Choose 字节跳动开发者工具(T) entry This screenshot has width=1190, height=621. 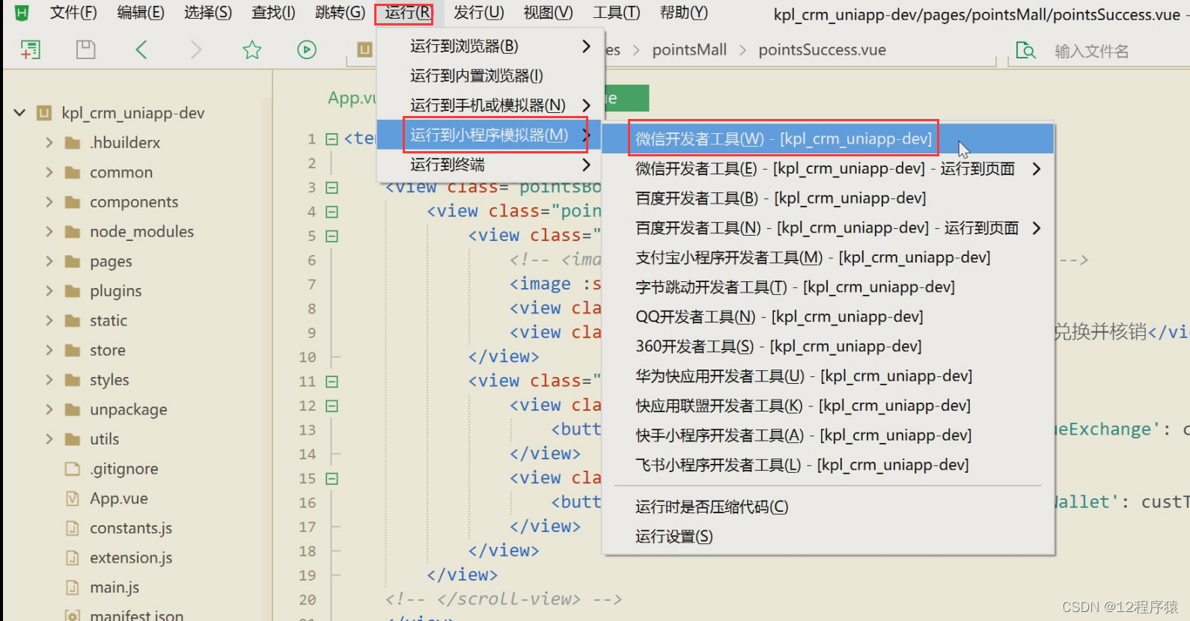tap(828, 287)
